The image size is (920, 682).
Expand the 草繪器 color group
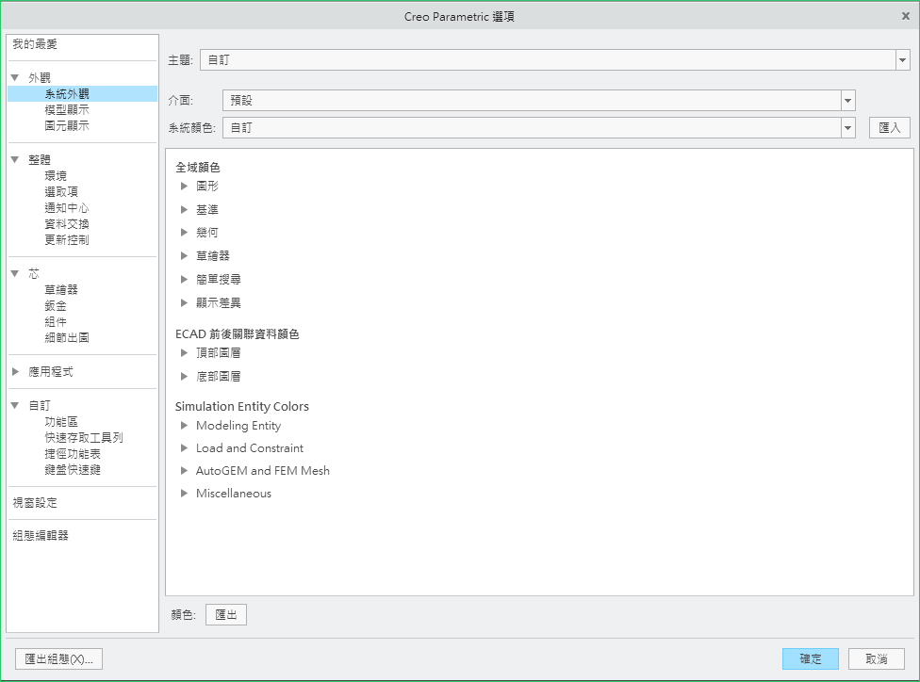coord(185,256)
